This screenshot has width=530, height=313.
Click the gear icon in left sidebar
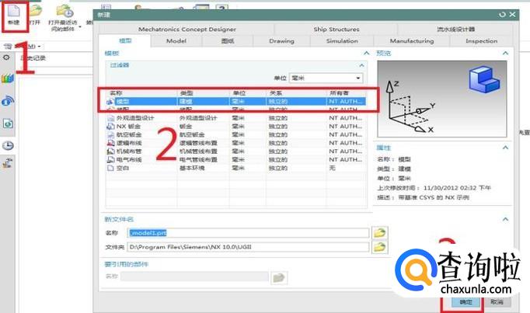6,57
